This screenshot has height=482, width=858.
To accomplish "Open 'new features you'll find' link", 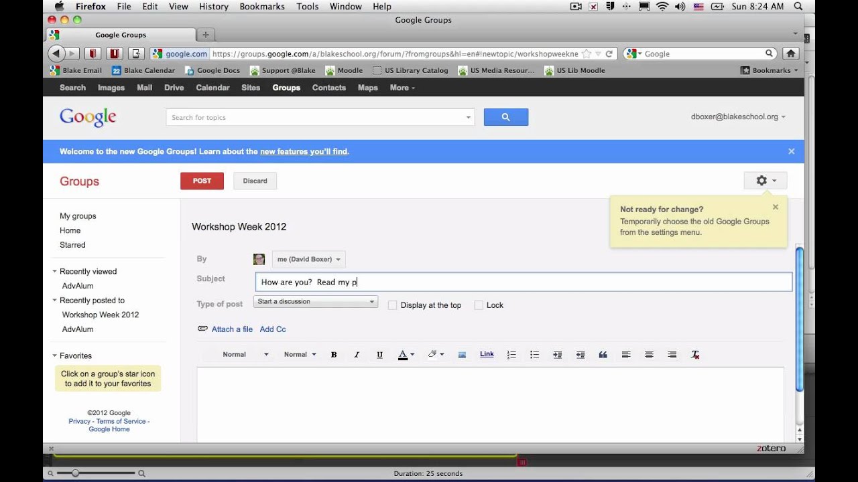I will coord(304,151).
